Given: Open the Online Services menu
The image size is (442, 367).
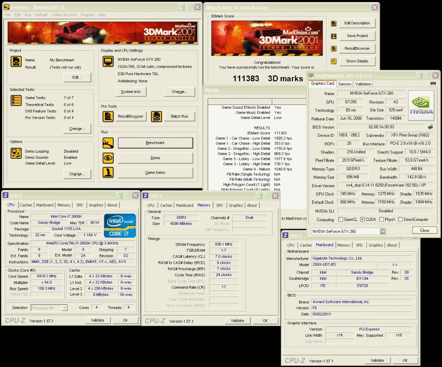Looking at the screenshot, I should point(64,15).
